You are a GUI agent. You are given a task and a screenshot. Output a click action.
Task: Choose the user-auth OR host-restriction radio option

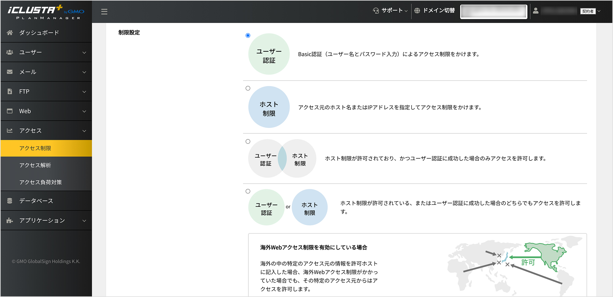pyautogui.click(x=248, y=191)
